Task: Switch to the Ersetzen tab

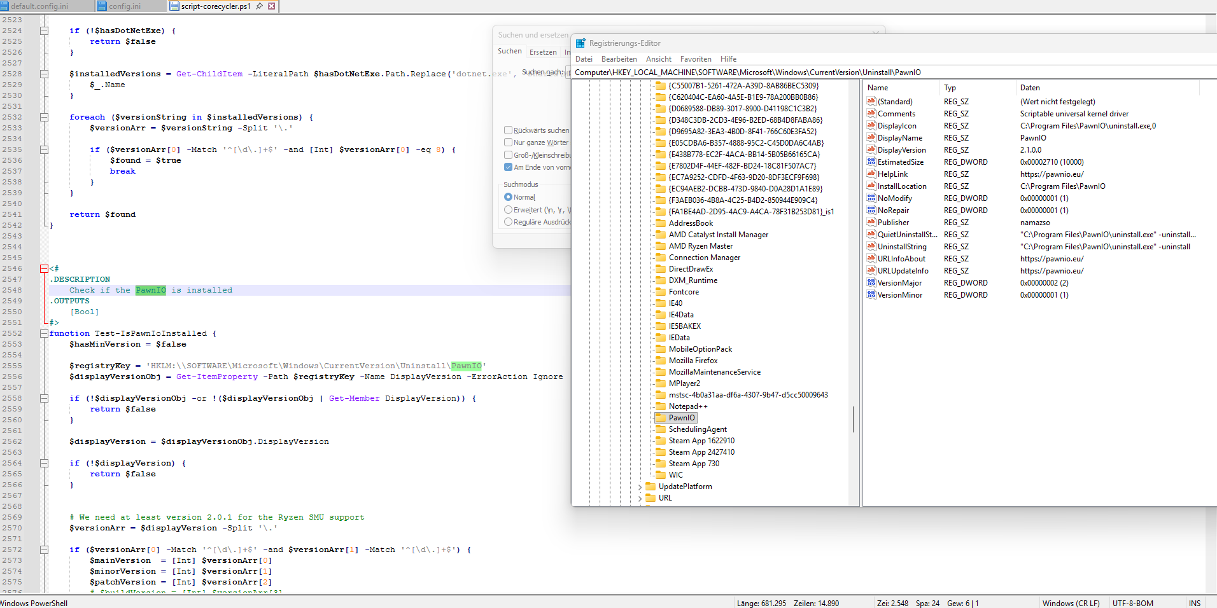Action: tap(543, 51)
